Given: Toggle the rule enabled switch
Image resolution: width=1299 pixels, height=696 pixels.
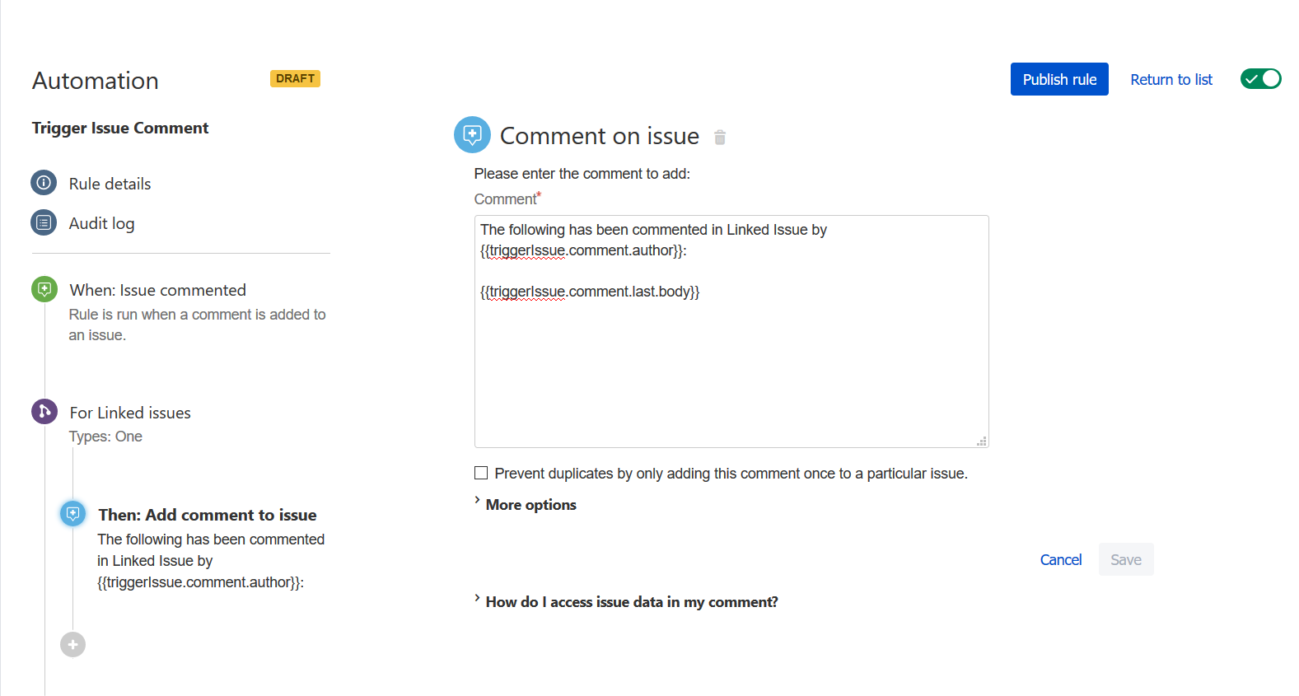Looking at the screenshot, I should [1261, 79].
